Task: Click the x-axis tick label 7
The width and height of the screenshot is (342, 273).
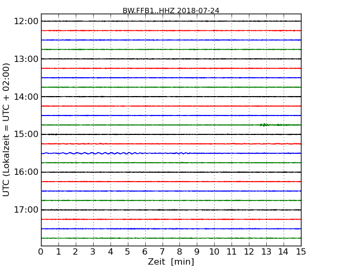Action: tap(162, 252)
